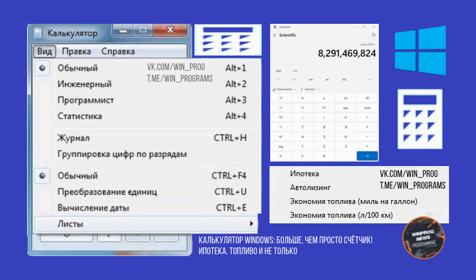Toggle the Журнал history option
The image size is (476, 280).
147,138
